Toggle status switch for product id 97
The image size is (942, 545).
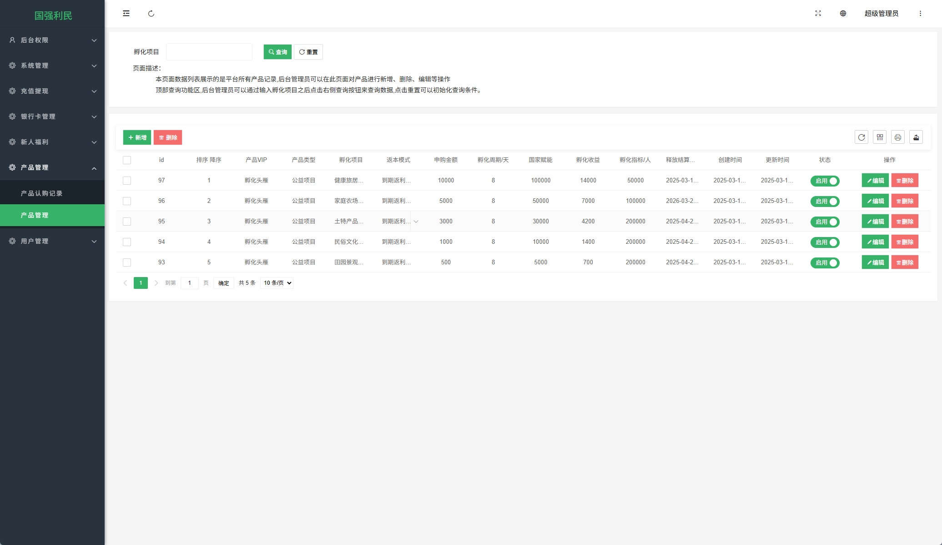point(825,181)
